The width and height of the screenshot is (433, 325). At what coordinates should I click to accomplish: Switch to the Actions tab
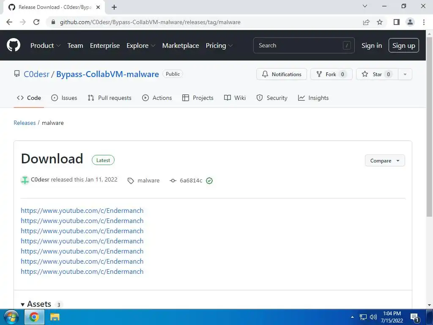(157, 98)
